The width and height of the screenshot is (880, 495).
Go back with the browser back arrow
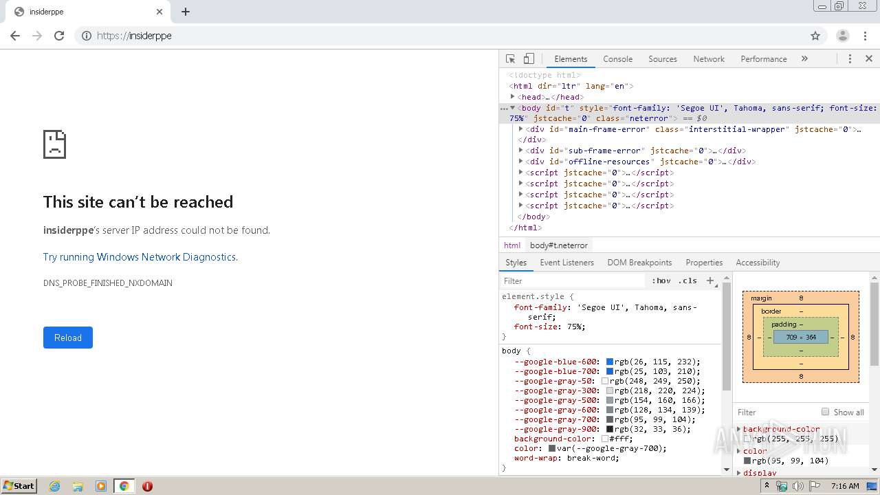pyautogui.click(x=15, y=36)
